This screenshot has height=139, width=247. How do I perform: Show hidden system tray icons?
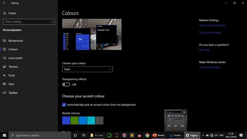[x=203, y=136]
